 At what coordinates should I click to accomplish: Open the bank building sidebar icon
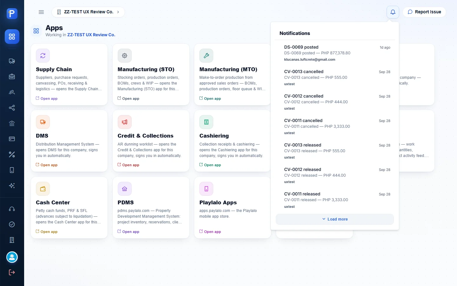(12, 123)
